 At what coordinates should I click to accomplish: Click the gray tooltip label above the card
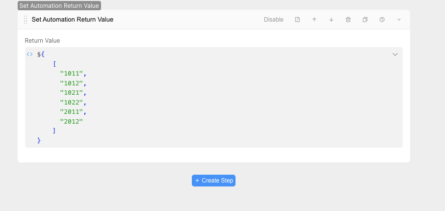59,6
